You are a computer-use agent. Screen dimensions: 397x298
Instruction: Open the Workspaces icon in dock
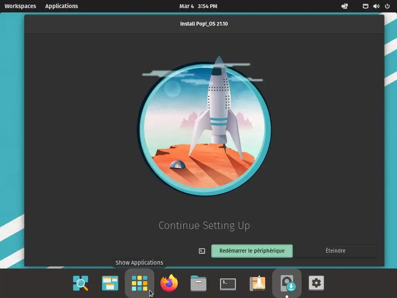(110, 283)
